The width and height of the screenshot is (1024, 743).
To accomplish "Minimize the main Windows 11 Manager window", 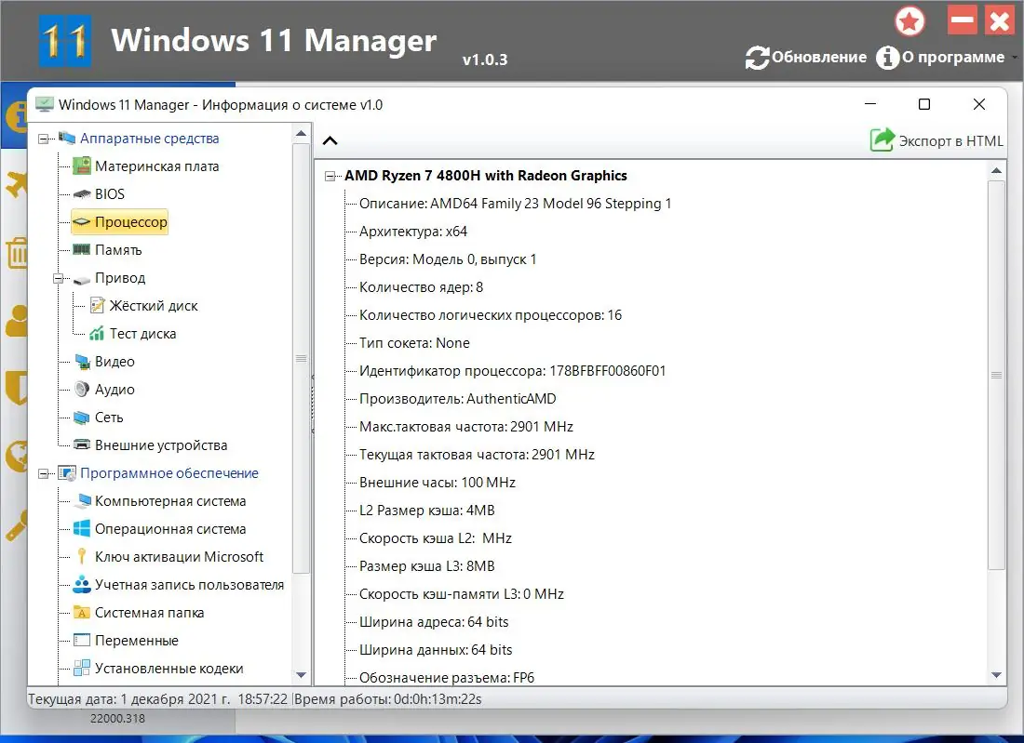I will [x=962, y=20].
